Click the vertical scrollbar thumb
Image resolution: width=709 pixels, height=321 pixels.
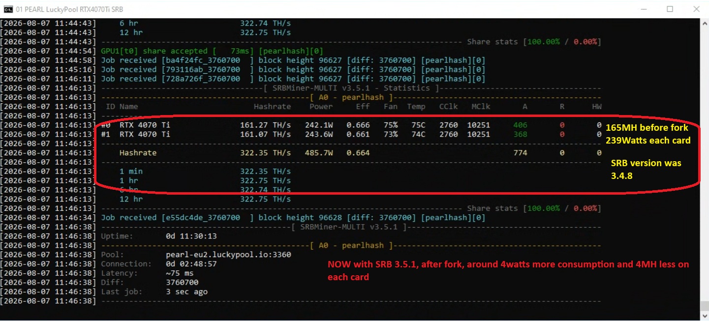(705, 305)
